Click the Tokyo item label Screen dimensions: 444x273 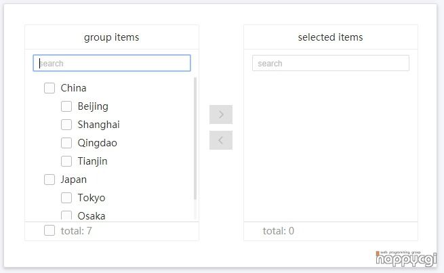pos(92,198)
